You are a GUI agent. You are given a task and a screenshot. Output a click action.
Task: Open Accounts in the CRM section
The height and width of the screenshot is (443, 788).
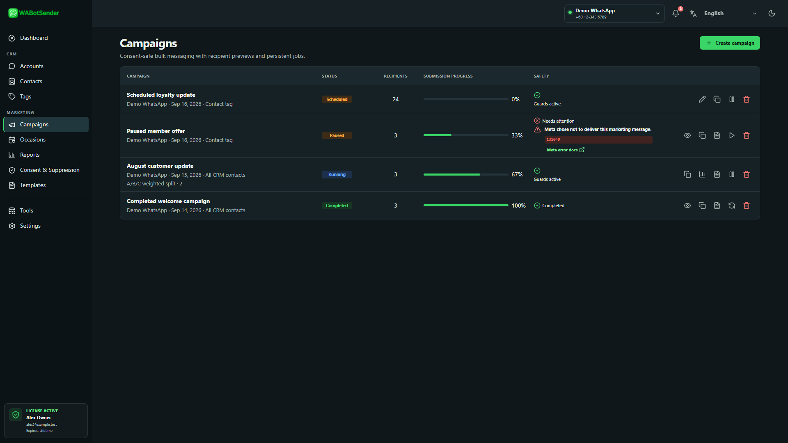(x=46, y=66)
